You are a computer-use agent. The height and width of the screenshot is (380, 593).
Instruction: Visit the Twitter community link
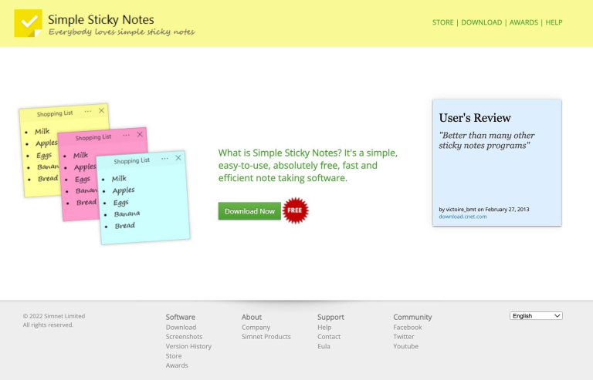coord(404,337)
